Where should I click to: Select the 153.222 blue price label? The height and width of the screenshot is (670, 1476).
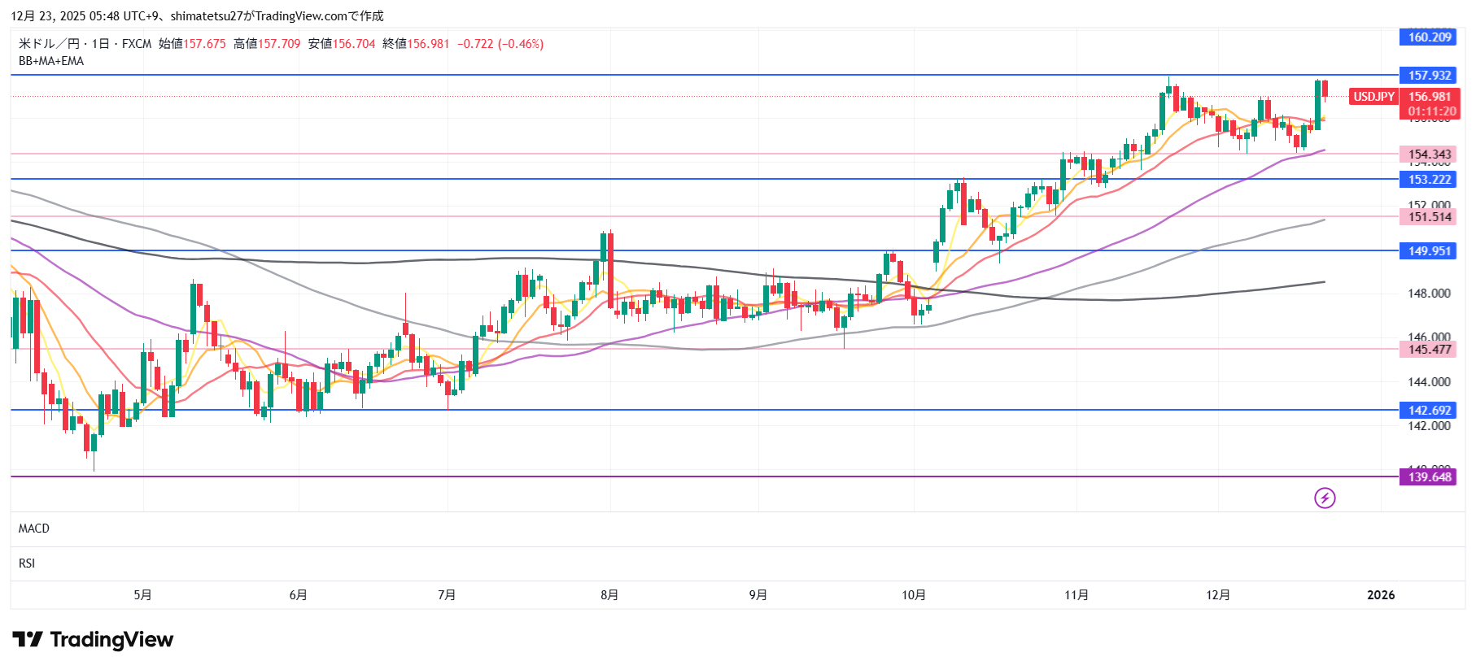point(1430,180)
